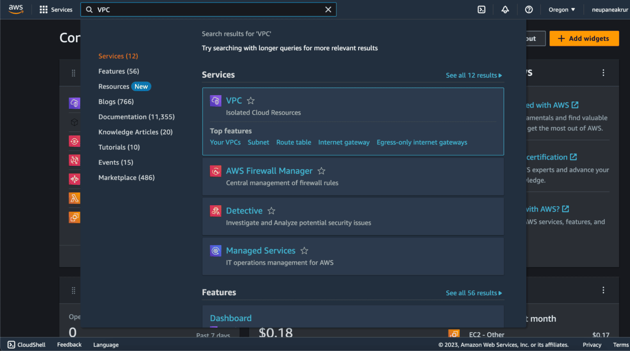Click the Add widgets button
The height and width of the screenshot is (351, 630).
584,39
